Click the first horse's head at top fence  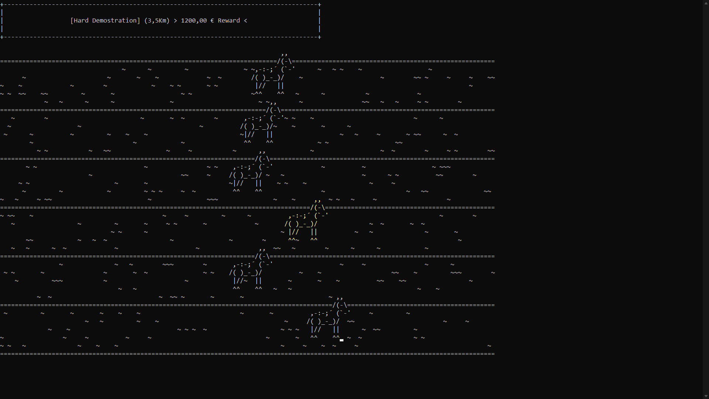pyautogui.click(x=284, y=61)
